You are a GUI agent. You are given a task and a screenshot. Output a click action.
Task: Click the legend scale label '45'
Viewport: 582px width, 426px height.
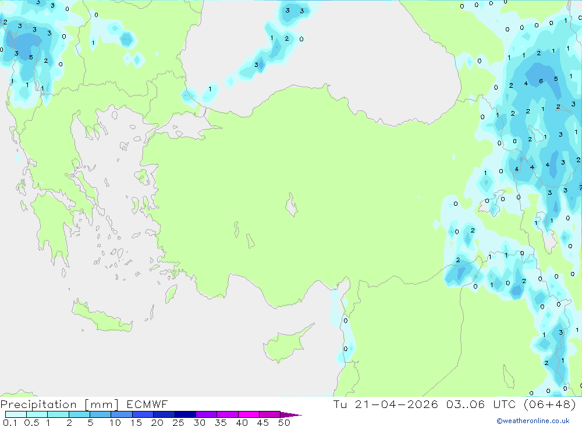pos(263,423)
